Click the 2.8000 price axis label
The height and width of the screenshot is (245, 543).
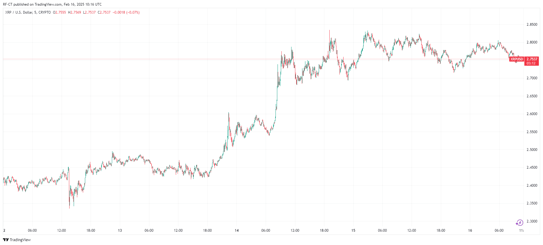[532, 42]
